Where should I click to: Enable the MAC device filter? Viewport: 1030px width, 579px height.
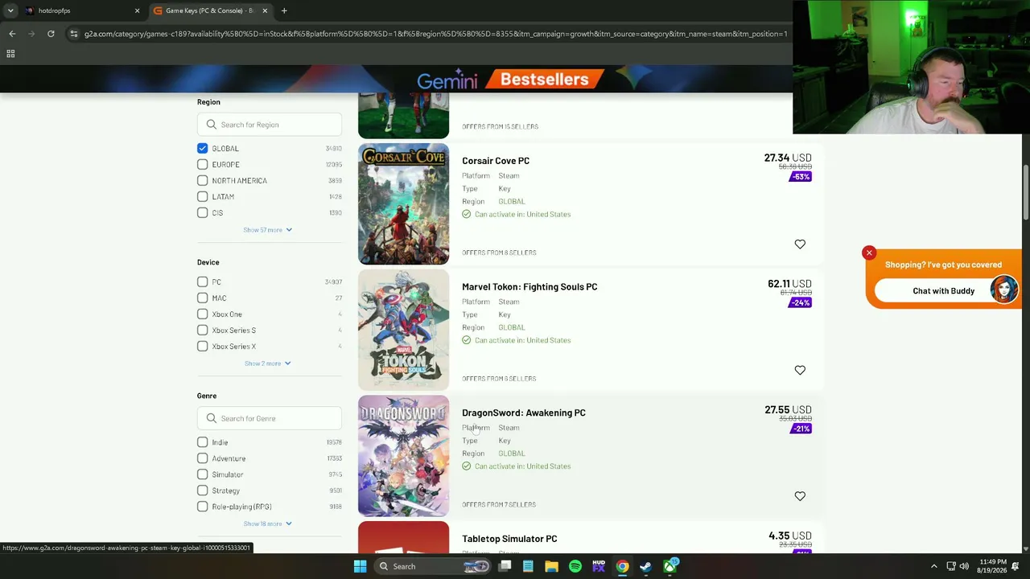(x=203, y=298)
